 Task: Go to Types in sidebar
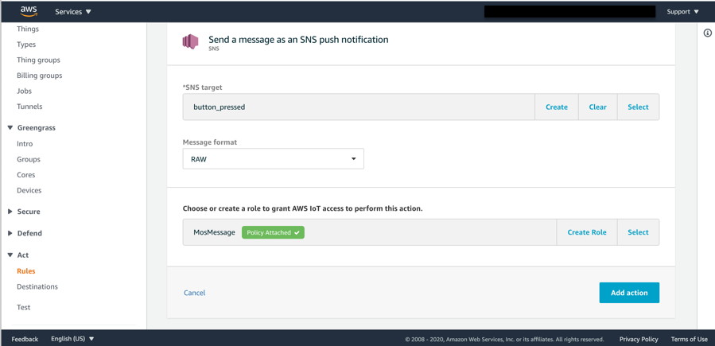point(26,45)
